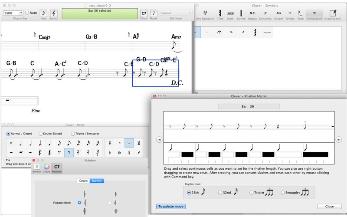
Task: Pick the marcato (^) articulation symbol
Action: pos(243,32)
